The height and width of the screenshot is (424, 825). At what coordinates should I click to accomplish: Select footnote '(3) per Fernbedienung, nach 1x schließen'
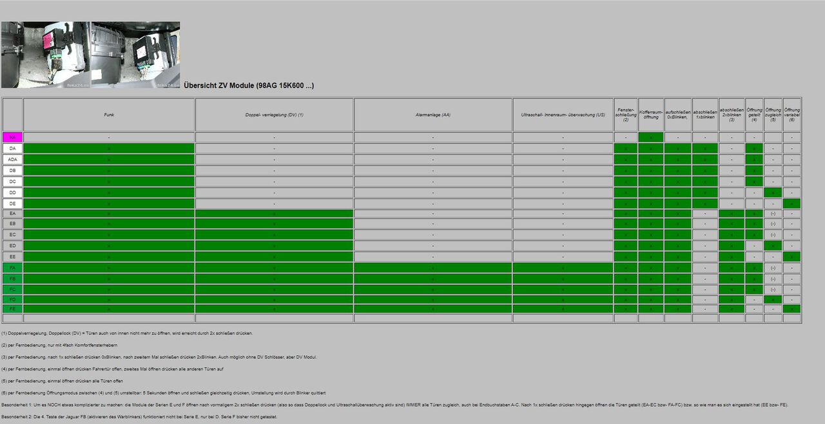(x=159, y=357)
